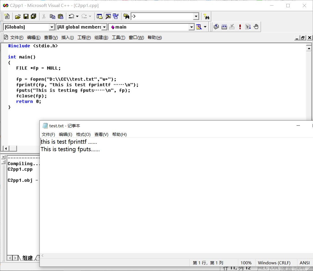Open the 文件(F) menu in Visual C++
This screenshot has height=271, width=313.
click(17, 38)
